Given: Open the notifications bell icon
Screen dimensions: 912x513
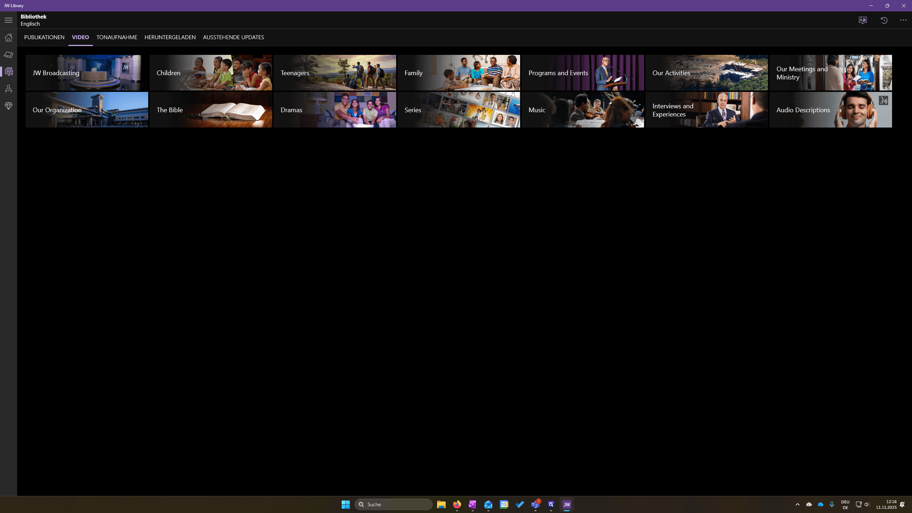Looking at the screenshot, I should (x=902, y=504).
